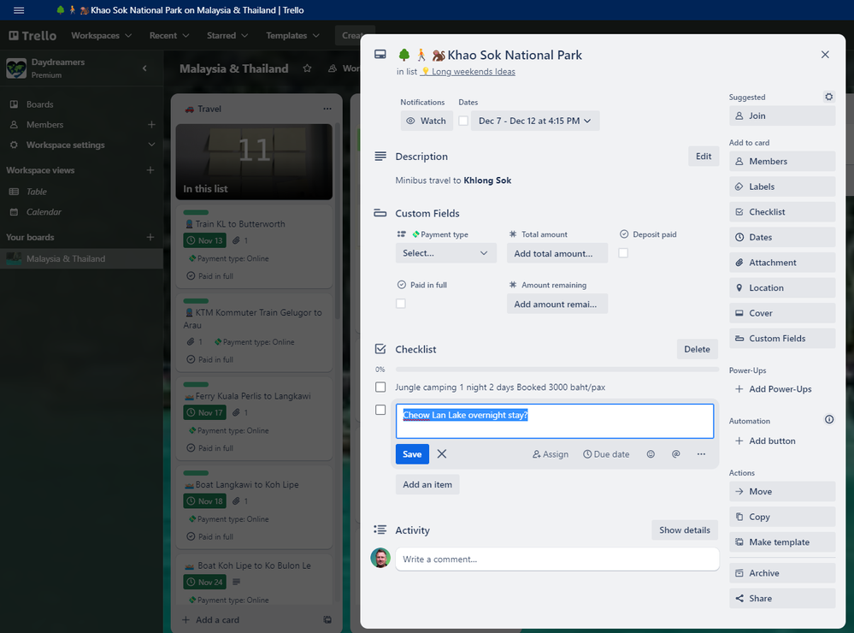Click Add Power-Ups
This screenshot has width=854, height=633.
click(x=774, y=388)
